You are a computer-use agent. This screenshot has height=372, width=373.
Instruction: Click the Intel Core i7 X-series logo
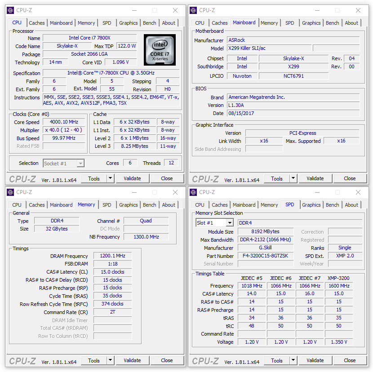click(x=160, y=50)
